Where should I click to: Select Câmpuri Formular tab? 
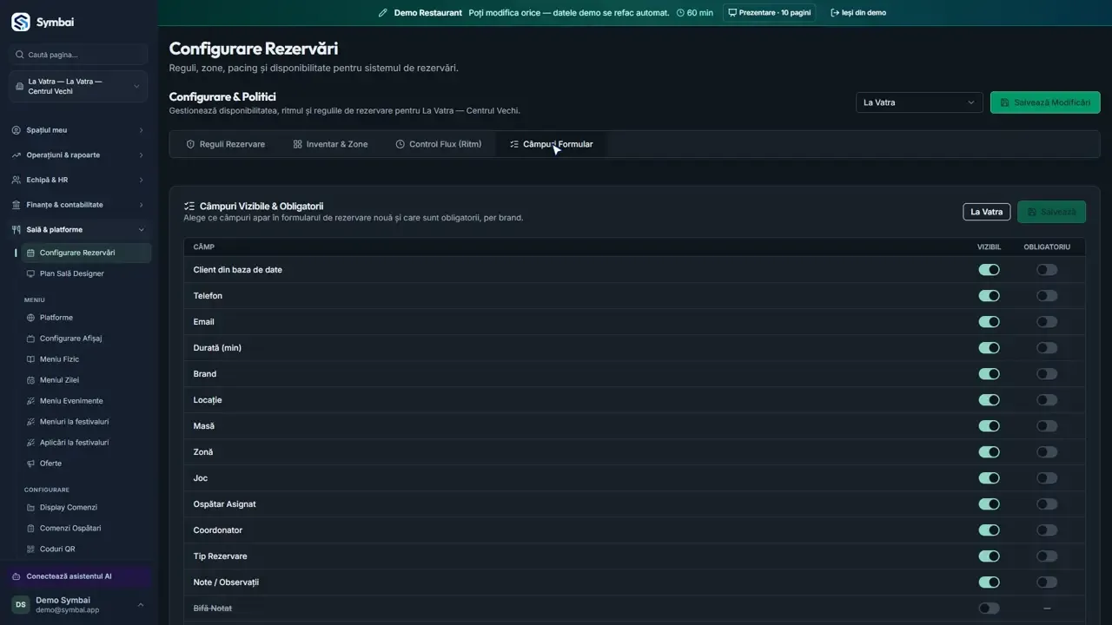pos(552,144)
